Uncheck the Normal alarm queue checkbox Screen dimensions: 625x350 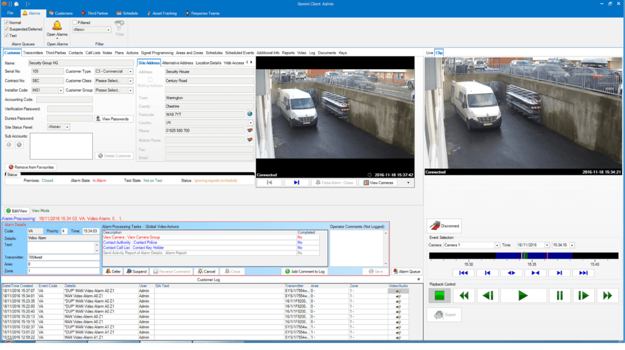pos(6,23)
